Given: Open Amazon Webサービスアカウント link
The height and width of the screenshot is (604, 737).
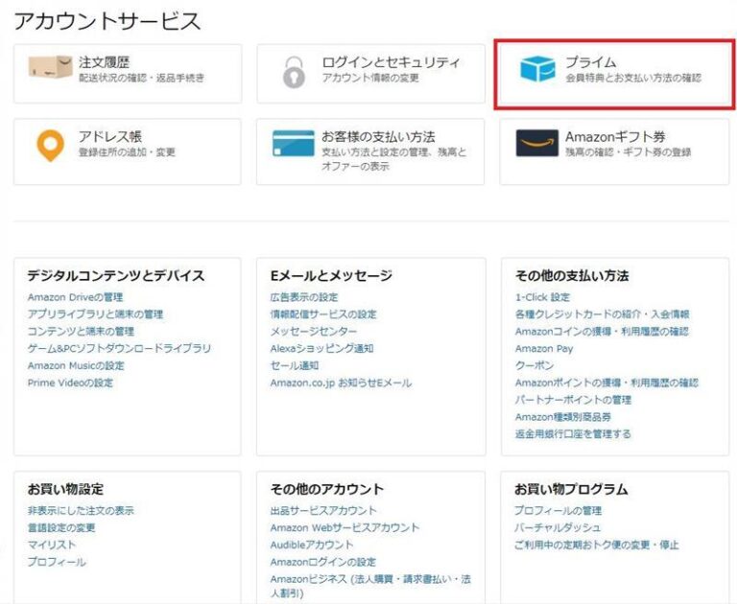Looking at the screenshot, I should coord(345,527).
